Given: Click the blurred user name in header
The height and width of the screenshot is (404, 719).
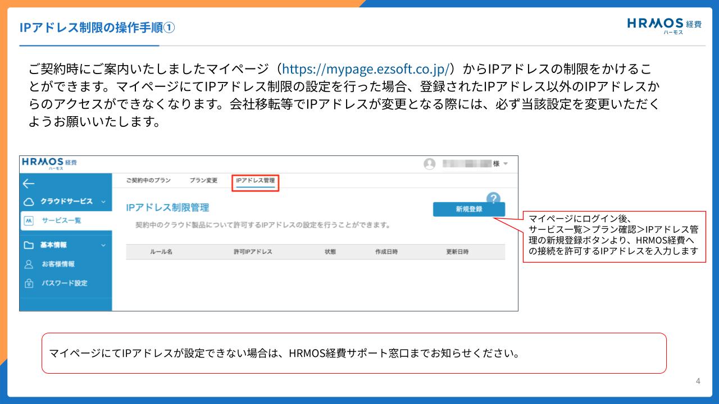Looking at the screenshot, I should click(467, 164).
